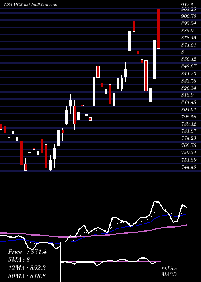Screen dimensions: 201x282
Task: Click the rightmost tall red candlestick
Action: (x=158, y=29)
